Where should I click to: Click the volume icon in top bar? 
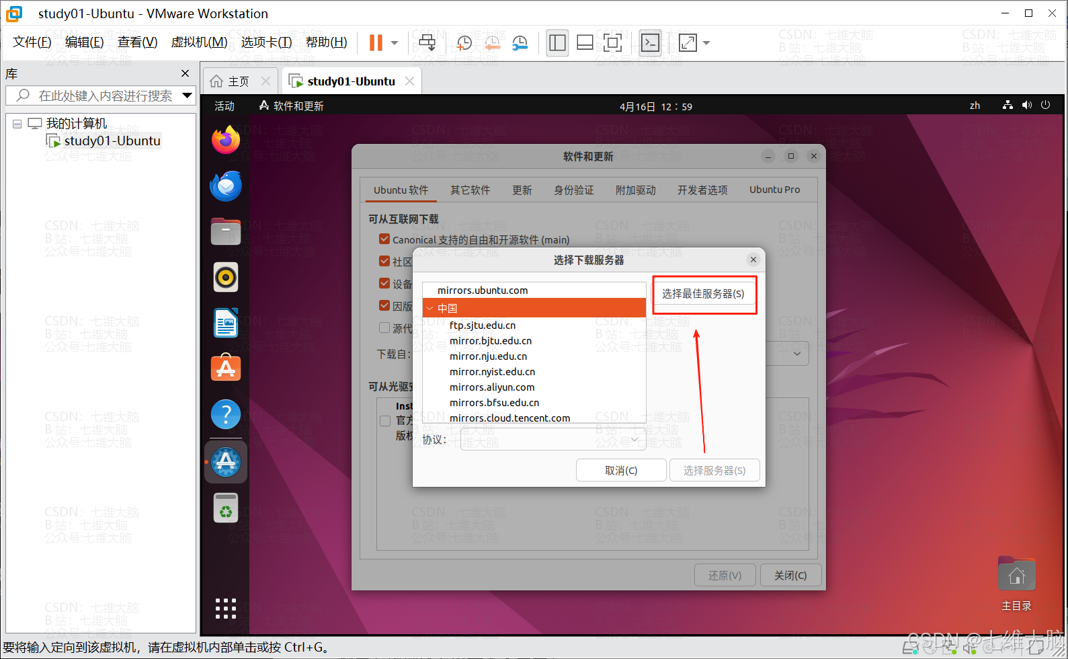click(1026, 105)
